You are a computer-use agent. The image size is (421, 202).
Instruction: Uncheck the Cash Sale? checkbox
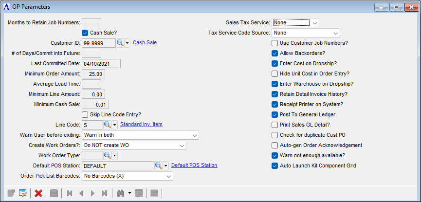(x=85, y=33)
